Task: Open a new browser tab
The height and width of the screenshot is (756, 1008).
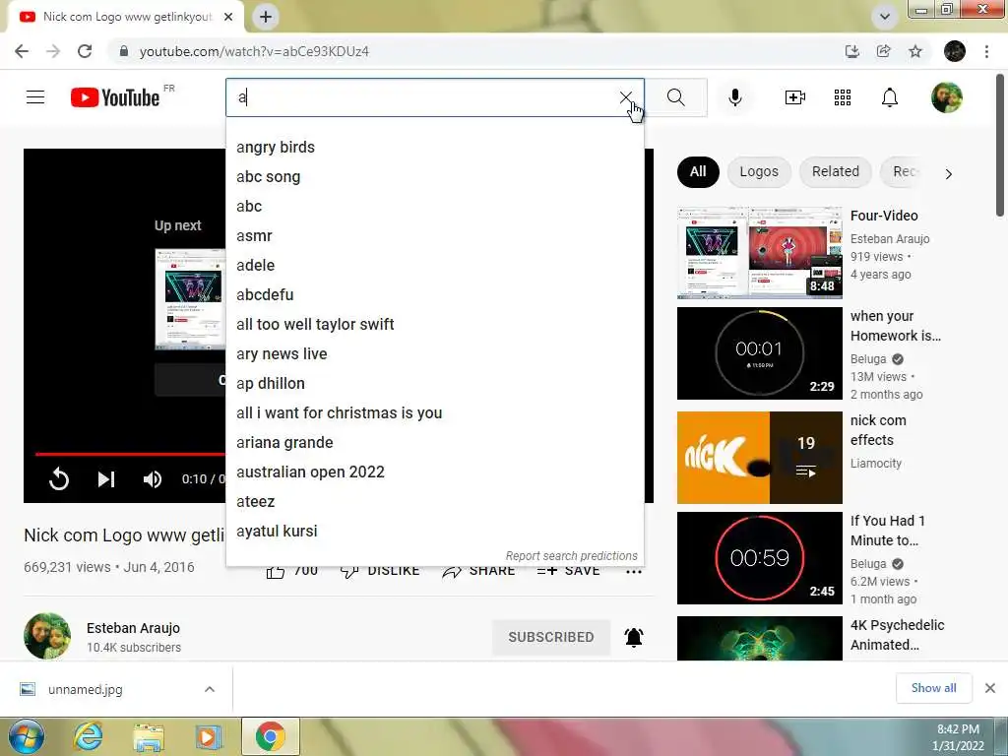Action: click(266, 17)
